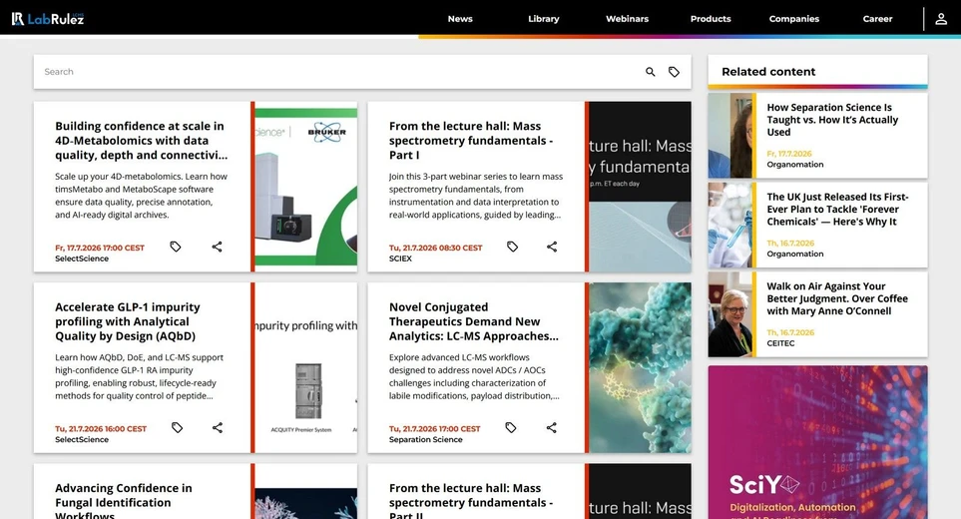The image size is (961, 519).
Task: Share the Novel Conjugated Therapeutics webinar
Action: [552, 428]
